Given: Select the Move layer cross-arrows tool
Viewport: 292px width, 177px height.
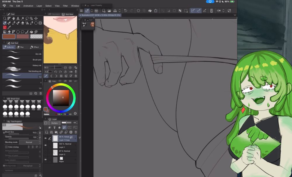Looking at the screenshot, I should [36, 18].
